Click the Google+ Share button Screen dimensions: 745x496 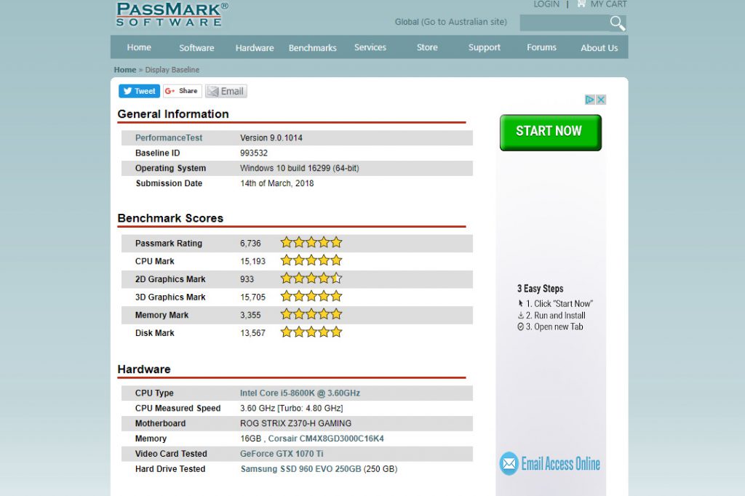click(182, 91)
